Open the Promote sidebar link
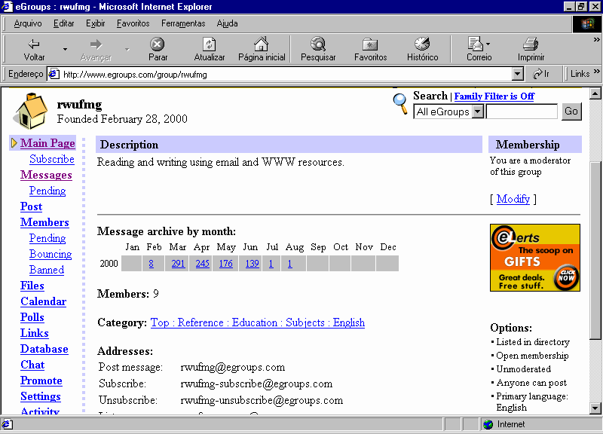The height and width of the screenshot is (434, 603). 41,381
